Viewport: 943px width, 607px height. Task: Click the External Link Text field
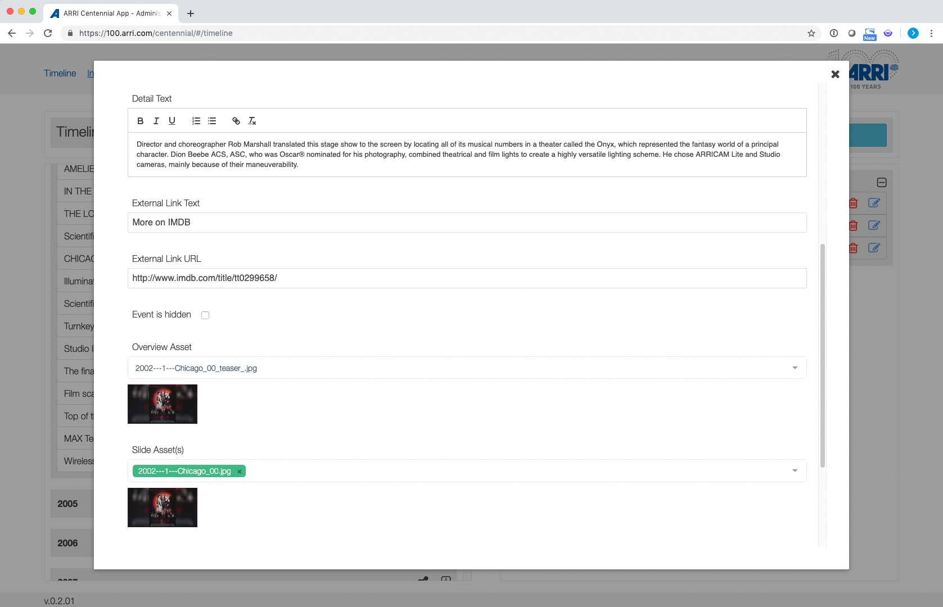(467, 223)
